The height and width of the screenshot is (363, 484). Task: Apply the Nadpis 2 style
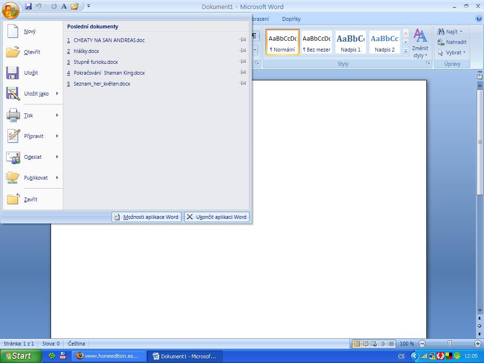pyautogui.click(x=384, y=42)
